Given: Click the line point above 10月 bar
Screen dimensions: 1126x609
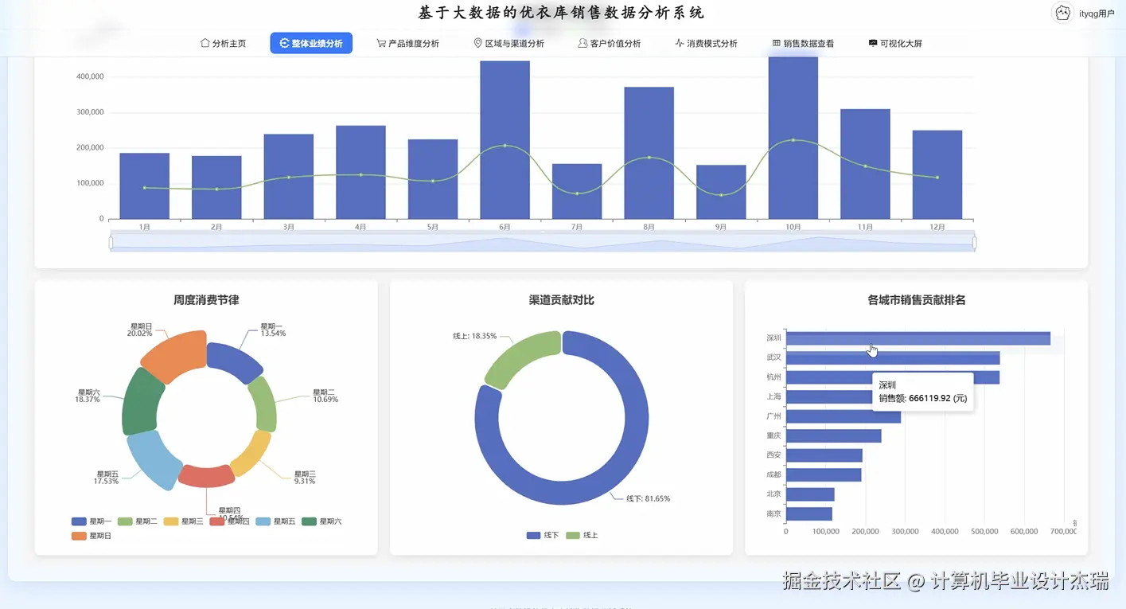Looking at the screenshot, I should (793, 140).
